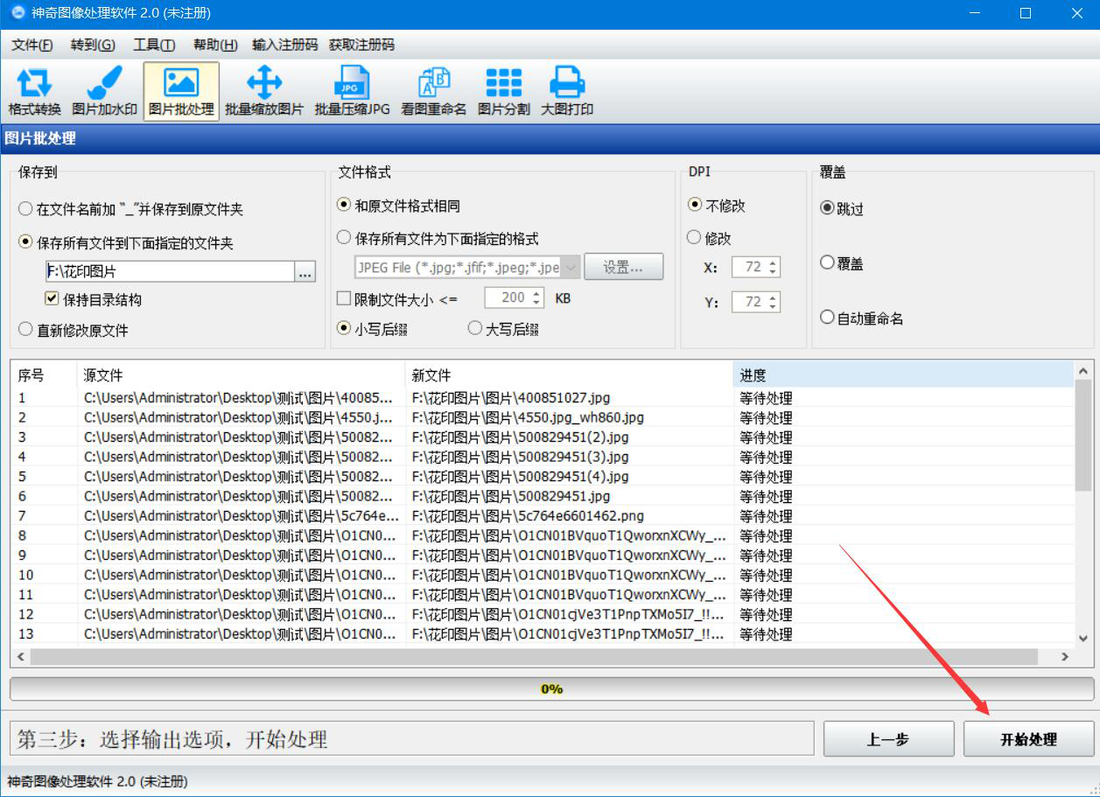Select the 覆盖 overwrite radio option
The width and height of the screenshot is (1100, 797).
(x=842, y=263)
